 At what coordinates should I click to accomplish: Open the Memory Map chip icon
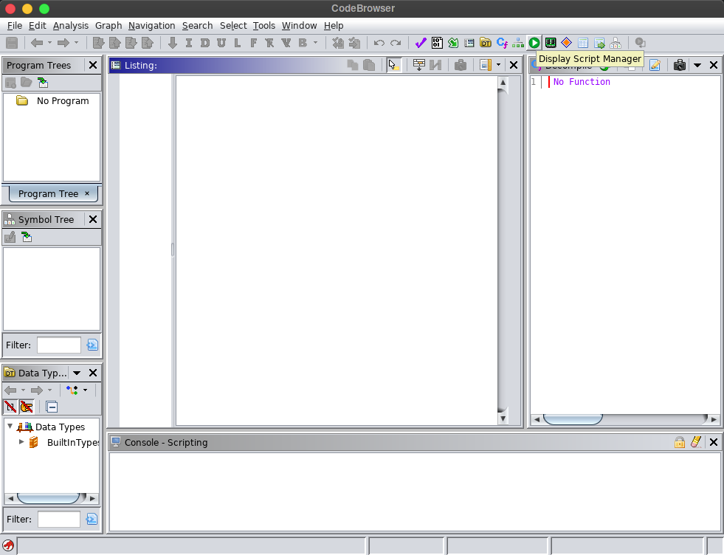point(551,43)
